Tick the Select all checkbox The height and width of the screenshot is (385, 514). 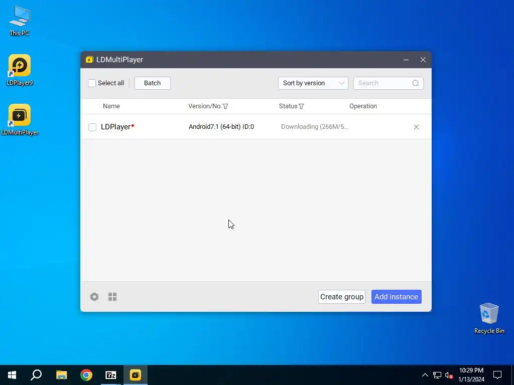(92, 83)
